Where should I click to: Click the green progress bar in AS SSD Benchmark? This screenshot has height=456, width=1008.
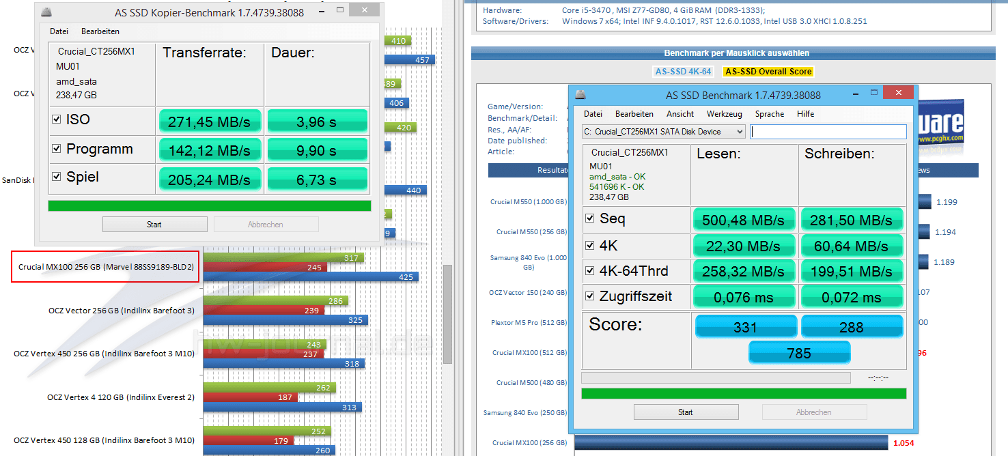pyautogui.click(x=744, y=394)
